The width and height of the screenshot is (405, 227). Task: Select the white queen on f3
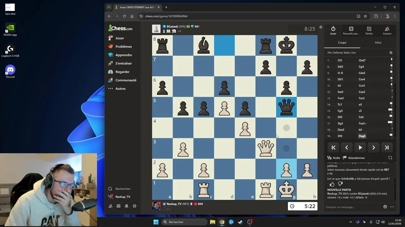coord(266,148)
